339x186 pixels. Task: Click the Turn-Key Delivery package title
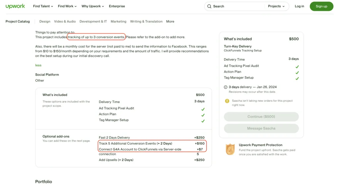pyautogui.click(x=238, y=46)
